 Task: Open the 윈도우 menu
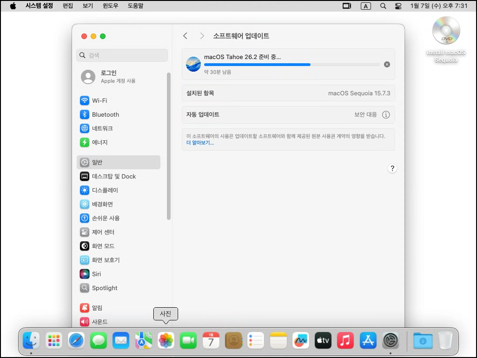click(111, 6)
